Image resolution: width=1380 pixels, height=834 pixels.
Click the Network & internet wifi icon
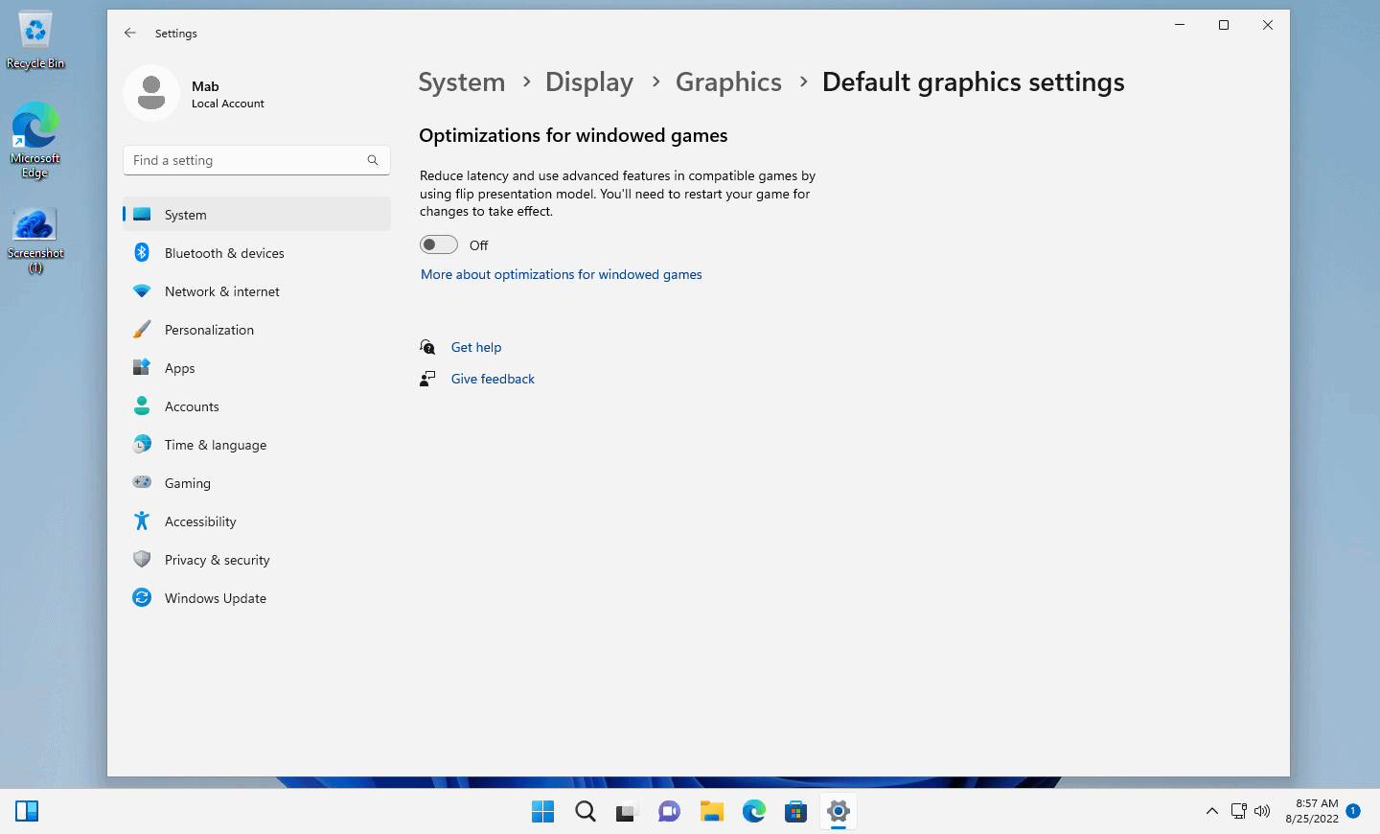142,290
